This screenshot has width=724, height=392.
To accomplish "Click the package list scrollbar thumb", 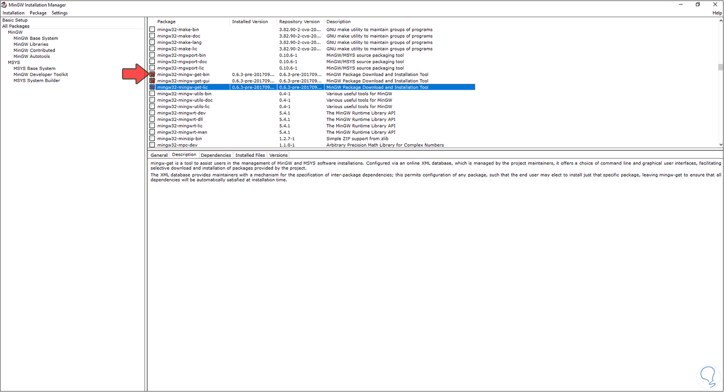I will click(721, 67).
